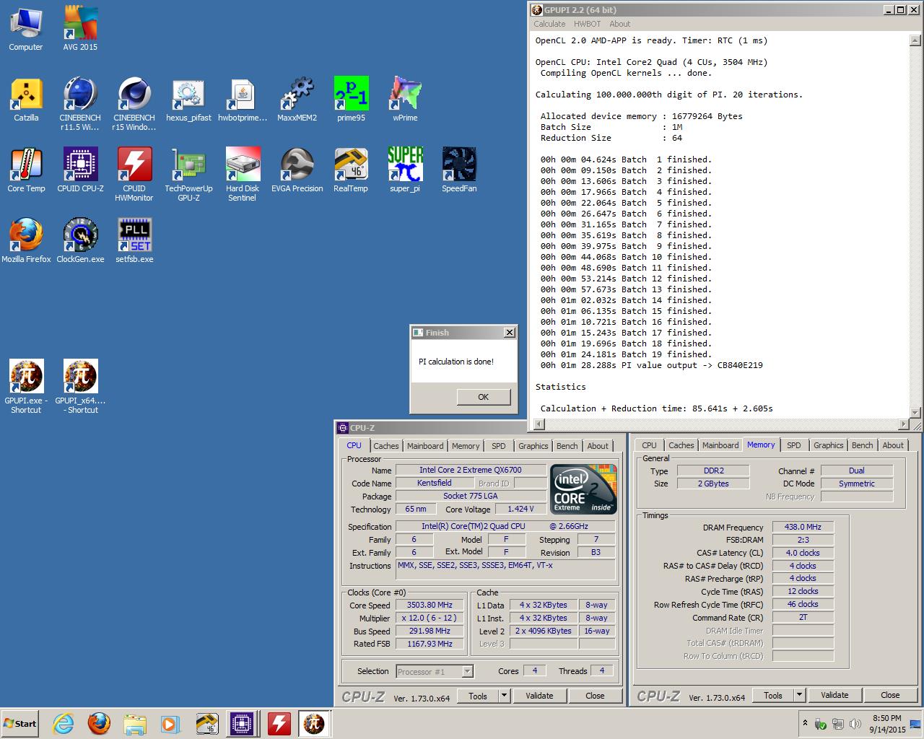Switch to Graphics tab in left CPU-Z
This screenshot has width=924, height=739.
[x=533, y=446]
